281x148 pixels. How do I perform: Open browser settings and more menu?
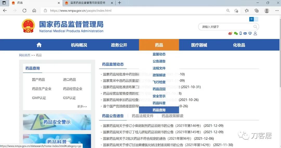pos(277,11)
